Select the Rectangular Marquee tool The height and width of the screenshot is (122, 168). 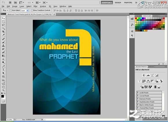tap(3, 22)
